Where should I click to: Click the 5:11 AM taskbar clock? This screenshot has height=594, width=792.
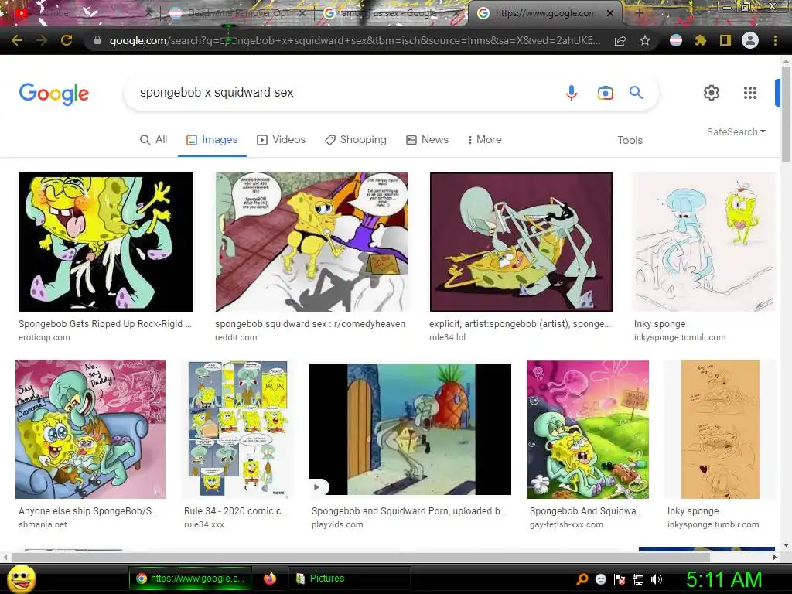coord(723,579)
